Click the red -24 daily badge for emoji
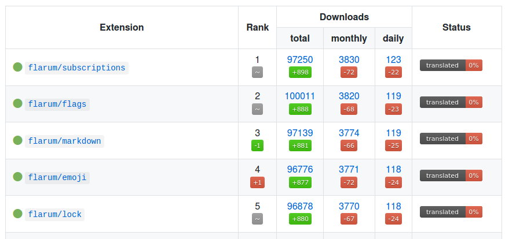Image resolution: width=505 pixels, height=239 pixels. click(393, 182)
